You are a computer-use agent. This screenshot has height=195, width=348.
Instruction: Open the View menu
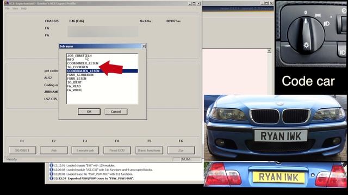click(15, 9)
